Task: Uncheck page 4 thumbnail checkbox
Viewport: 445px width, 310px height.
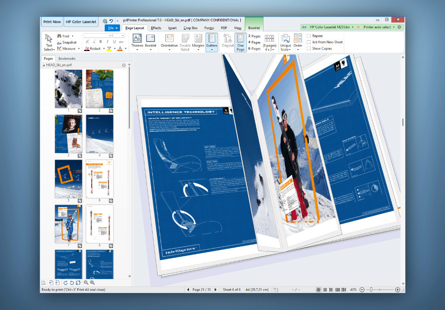Action: 111,156
